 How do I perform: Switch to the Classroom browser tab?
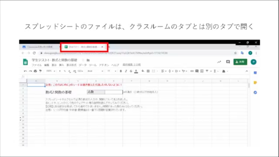[40, 47]
